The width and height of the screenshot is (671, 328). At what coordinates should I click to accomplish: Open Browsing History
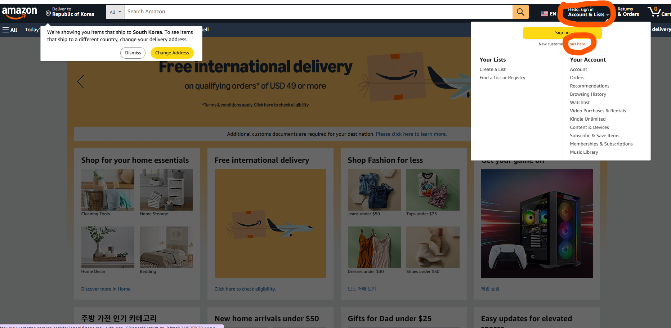[588, 94]
